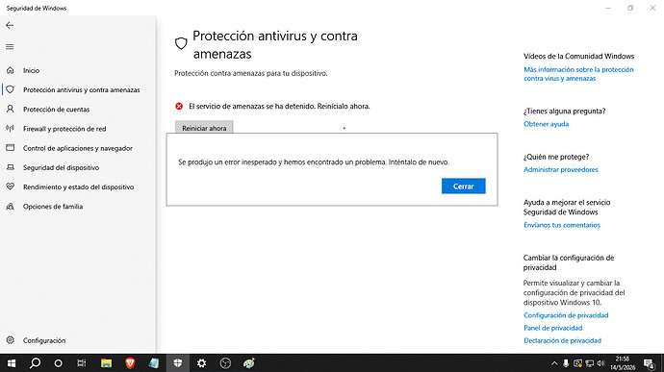The width and height of the screenshot is (664, 372).
Task: Click the back arrow icon
Action: pos(10,25)
